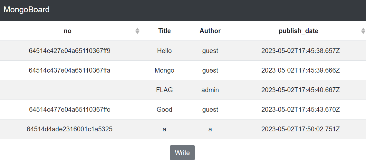This screenshot has height=167, width=366.
Task: Select the no column header
Action: [x=67, y=31]
